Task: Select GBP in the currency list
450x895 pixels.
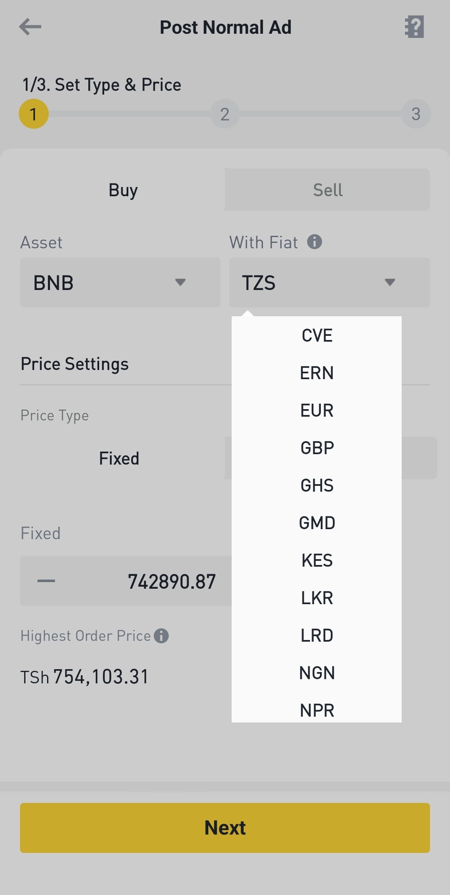Action: tap(317, 448)
